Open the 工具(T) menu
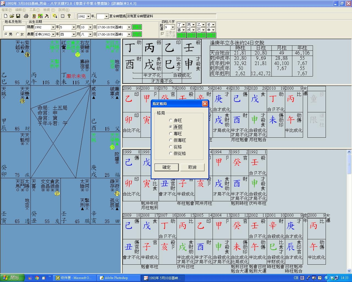 (x=35, y=10)
